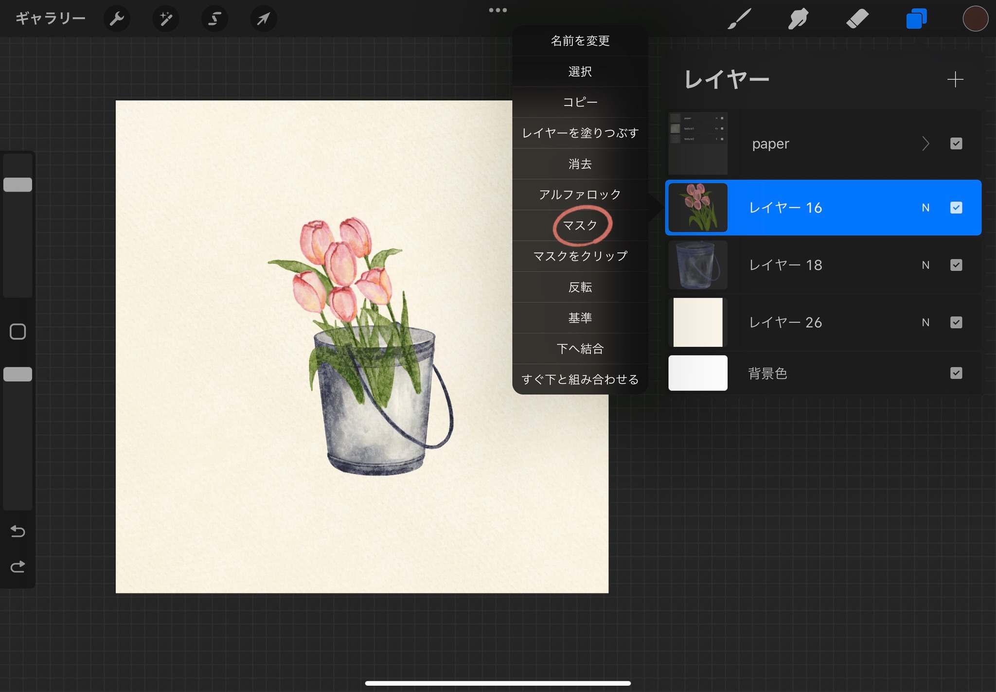This screenshot has width=996, height=692.
Task: Uncheck visibility of レイヤー 26
Action: point(956,322)
